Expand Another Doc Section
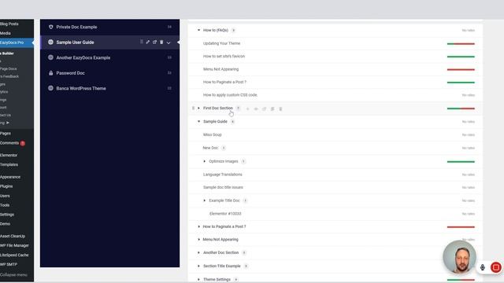 [x=198, y=252]
